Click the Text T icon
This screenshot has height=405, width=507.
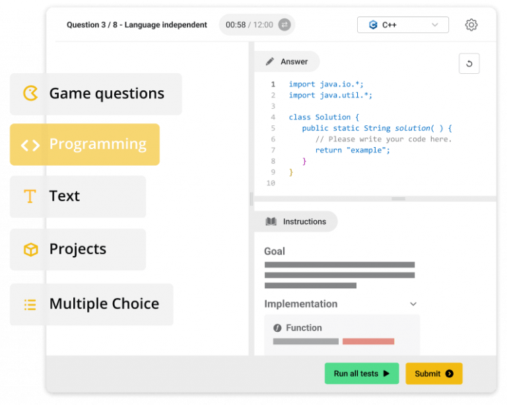[30, 197]
